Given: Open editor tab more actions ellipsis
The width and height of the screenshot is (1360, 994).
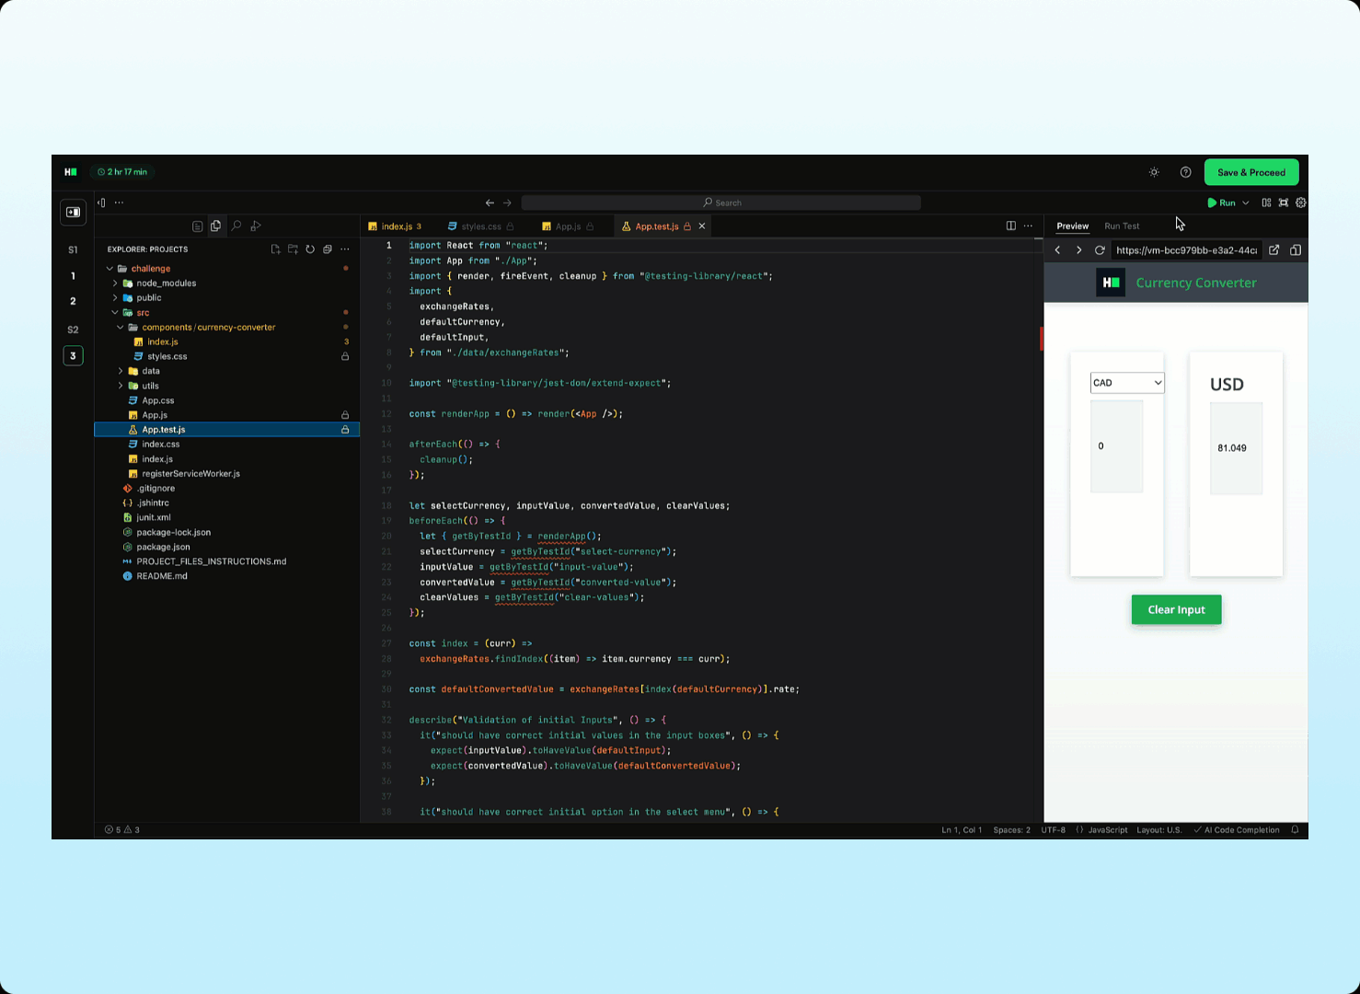Looking at the screenshot, I should [x=1028, y=225].
